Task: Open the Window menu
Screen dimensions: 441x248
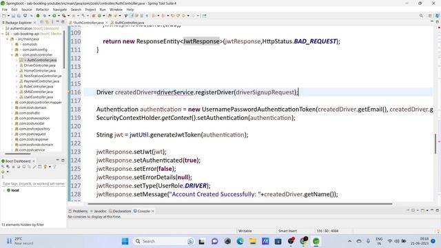Action: click(x=116, y=10)
